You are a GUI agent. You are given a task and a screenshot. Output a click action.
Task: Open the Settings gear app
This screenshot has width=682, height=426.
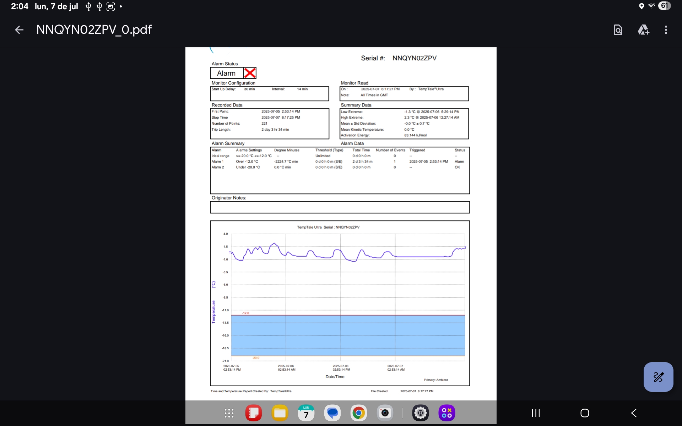click(421, 413)
